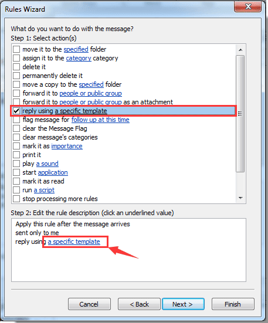
Task: Click the 'Next >' button
Action: coord(183,304)
